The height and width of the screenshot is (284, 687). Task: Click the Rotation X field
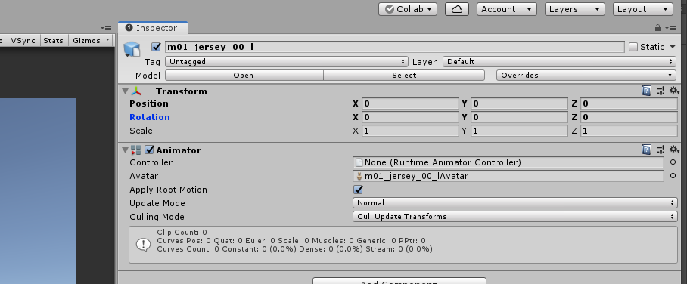(410, 117)
